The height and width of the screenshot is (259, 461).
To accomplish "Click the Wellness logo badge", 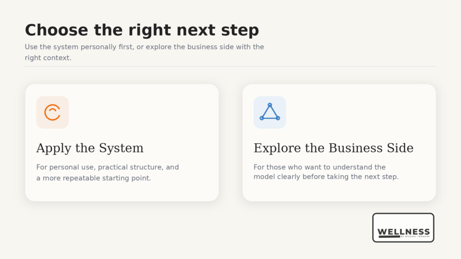I will [x=403, y=228].
